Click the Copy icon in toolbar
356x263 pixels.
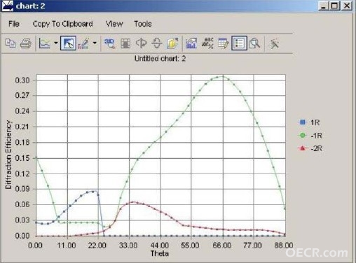(x=11, y=43)
